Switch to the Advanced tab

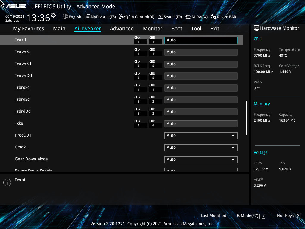122,29
